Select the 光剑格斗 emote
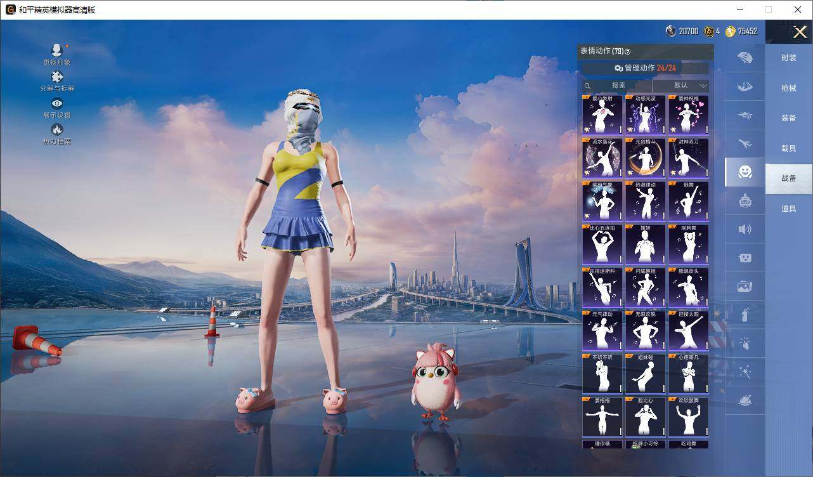 pyautogui.click(x=645, y=158)
